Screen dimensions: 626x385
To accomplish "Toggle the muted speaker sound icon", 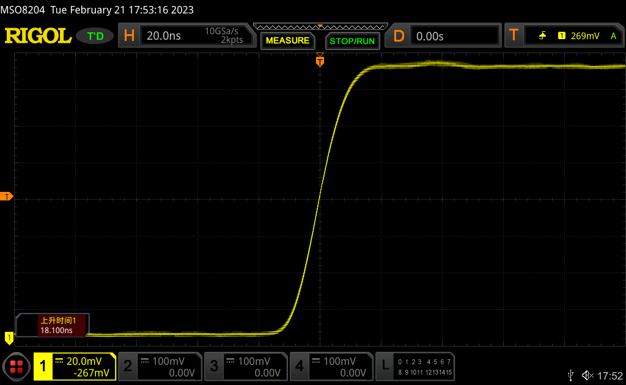I will pyautogui.click(x=587, y=375).
